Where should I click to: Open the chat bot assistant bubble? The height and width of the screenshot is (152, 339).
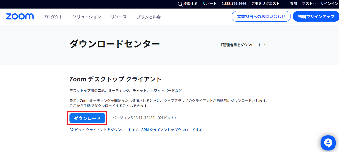(328, 143)
